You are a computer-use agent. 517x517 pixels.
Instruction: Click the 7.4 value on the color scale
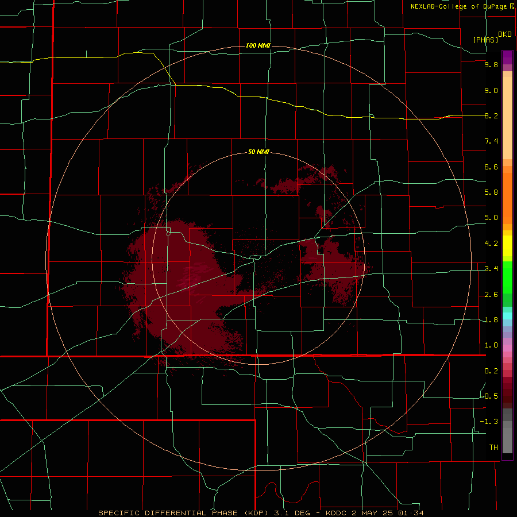click(x=491, y=141)
